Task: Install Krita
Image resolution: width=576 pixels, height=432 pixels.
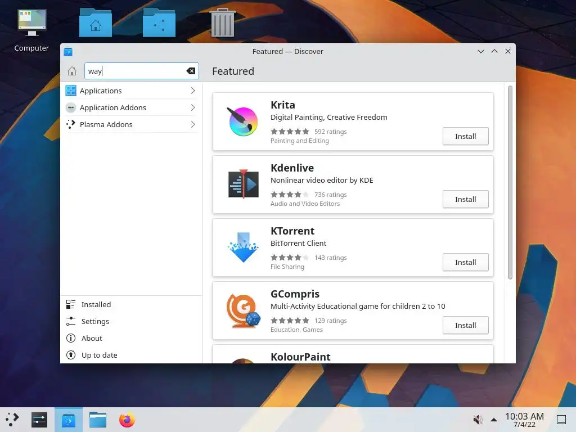Action: (465, 136)
